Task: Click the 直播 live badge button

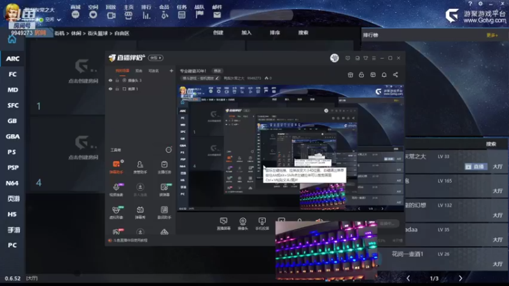Action: [x=475, y=167]
